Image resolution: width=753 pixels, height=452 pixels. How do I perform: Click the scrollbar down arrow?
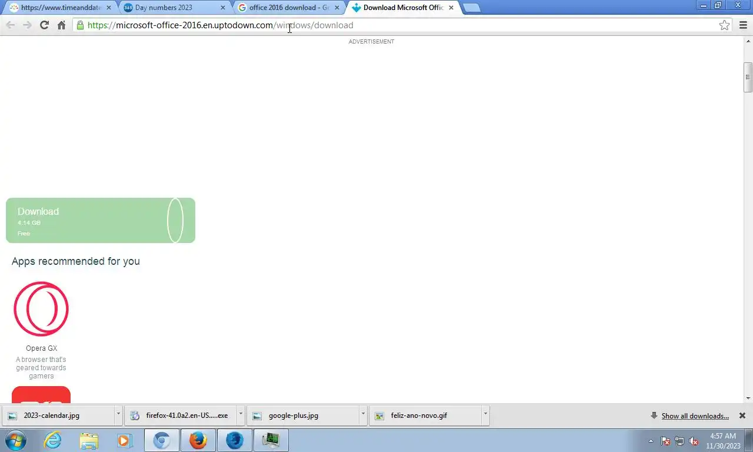[x=748, y=398]
